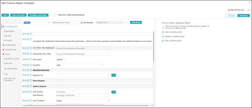252x108 pixels.
Task: Click Configure Tab Pages button
Action: click(x=38, y=15)
